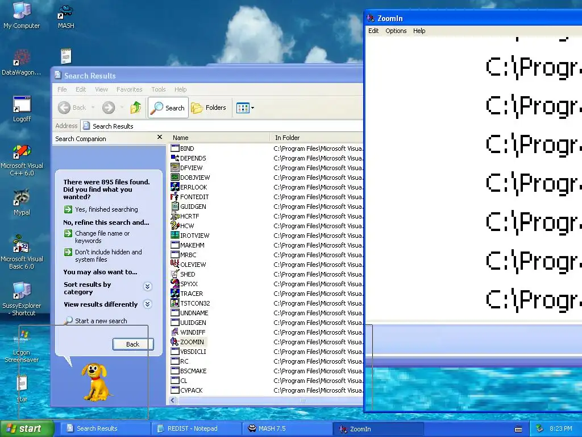Select the FONTEDIT file icon
The height and width of the screenshot is (437, 582).
[175, 196]
